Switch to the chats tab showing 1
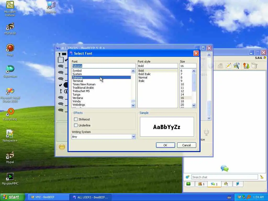The image size is (268, 201). tap(214, 184)
